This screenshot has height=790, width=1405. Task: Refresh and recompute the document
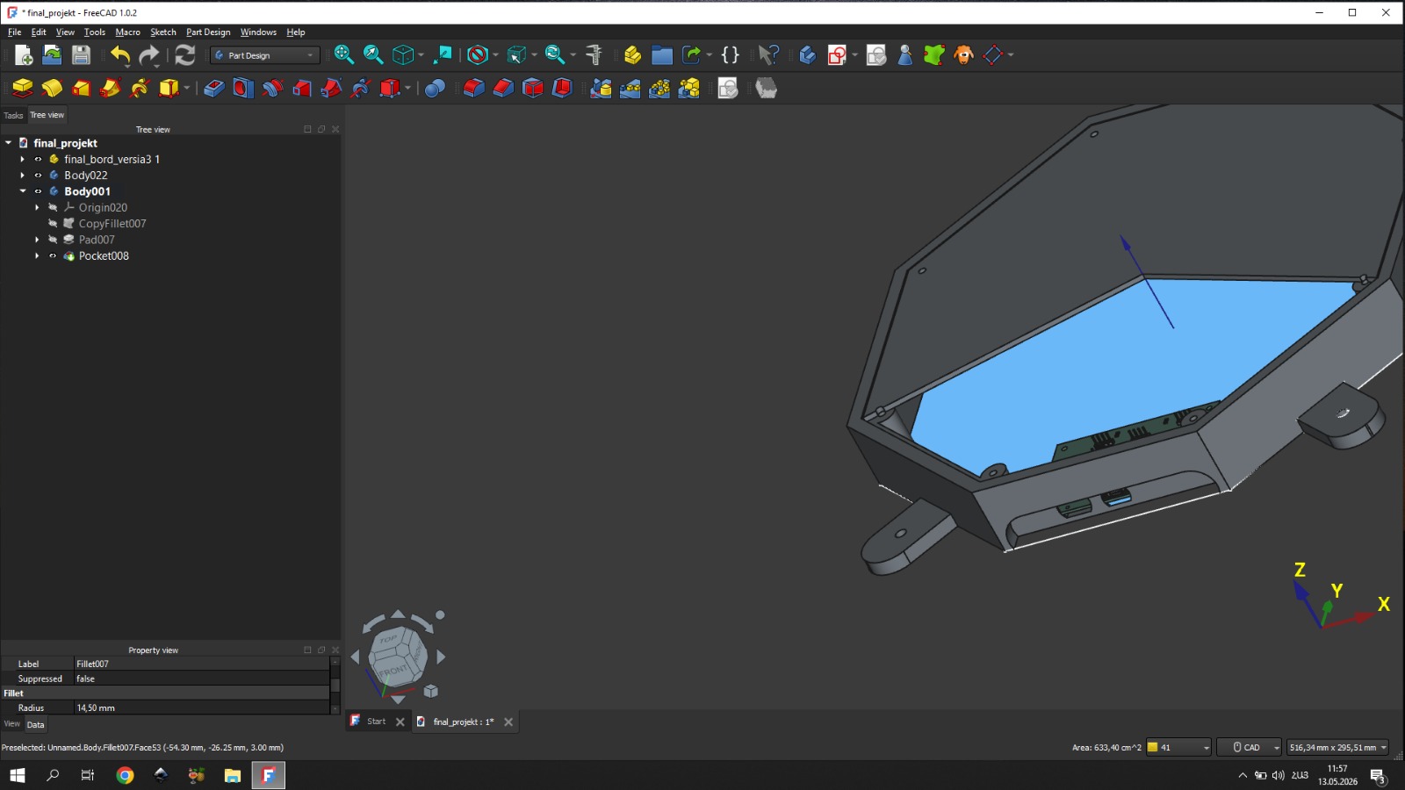click(x=184, y=55)
